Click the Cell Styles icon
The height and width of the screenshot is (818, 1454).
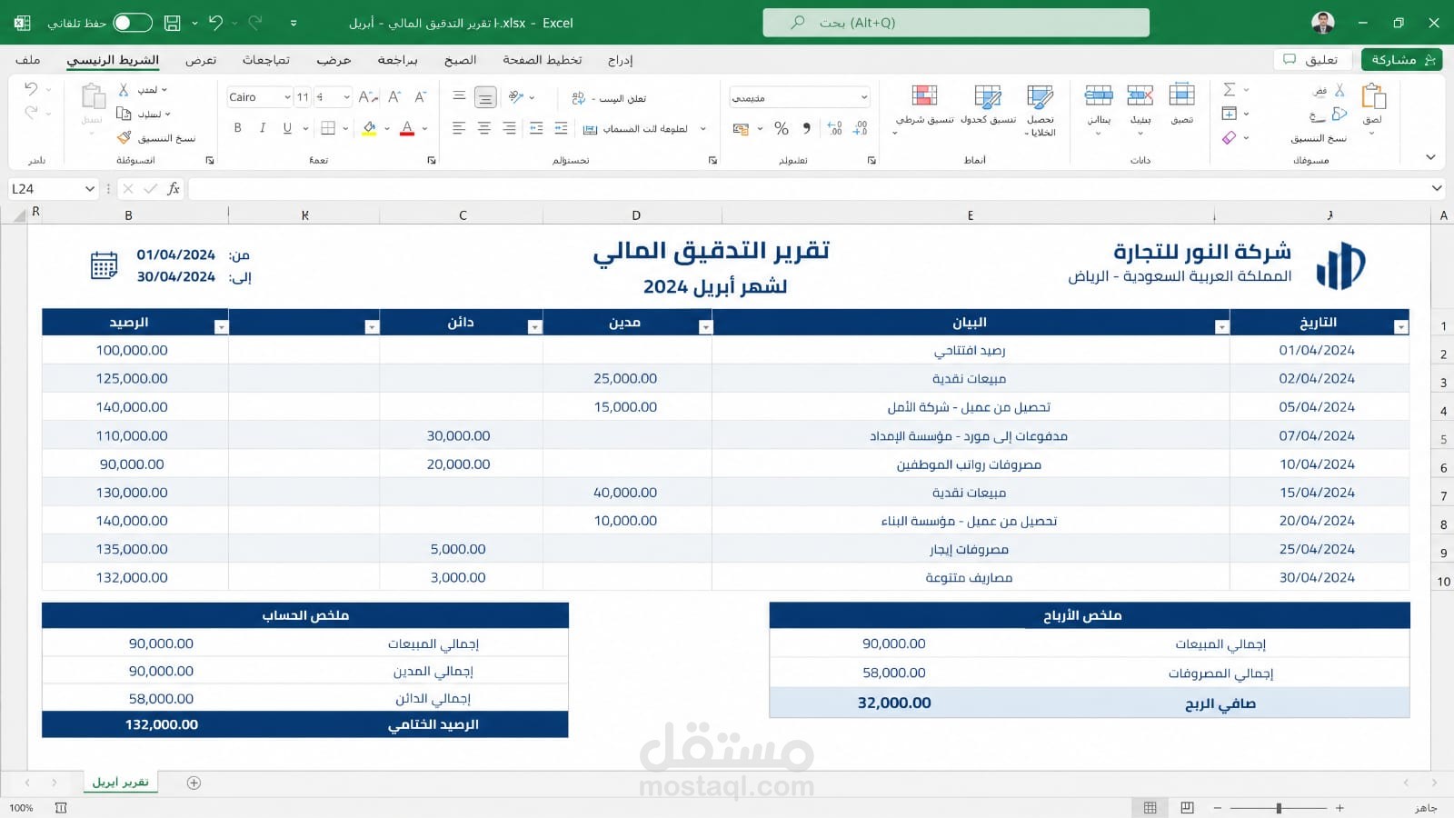[x=1040, y=95]
